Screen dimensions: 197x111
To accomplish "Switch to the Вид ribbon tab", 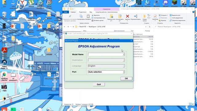I will [x=91, y=12].
